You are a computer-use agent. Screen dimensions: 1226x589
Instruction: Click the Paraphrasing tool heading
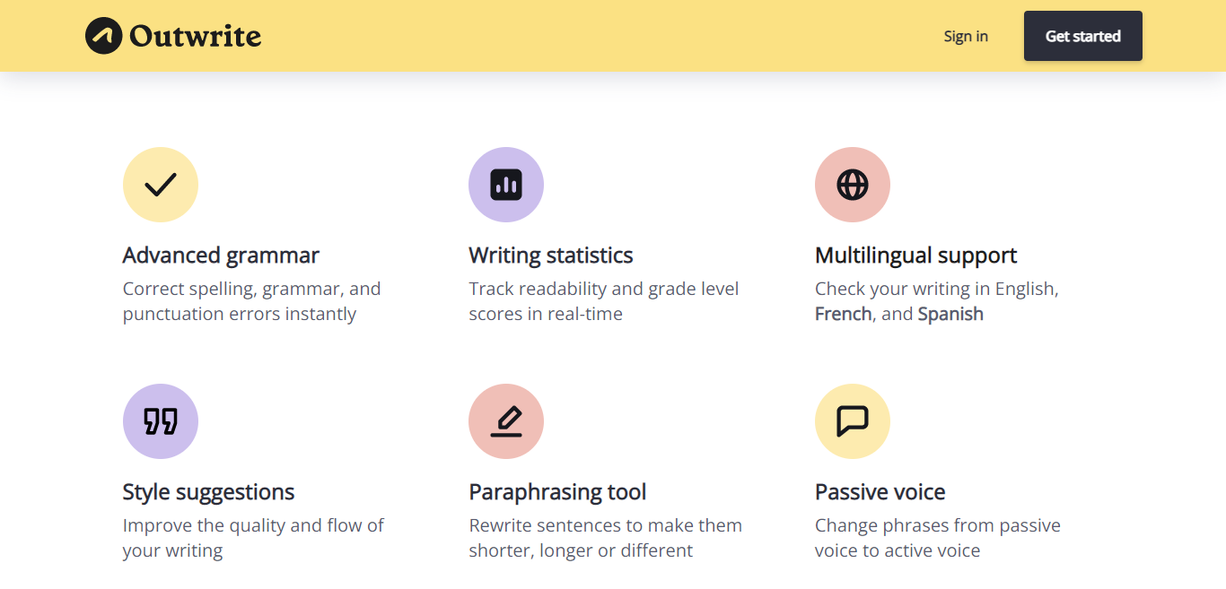pyautogui.click(x=557, y=492)
